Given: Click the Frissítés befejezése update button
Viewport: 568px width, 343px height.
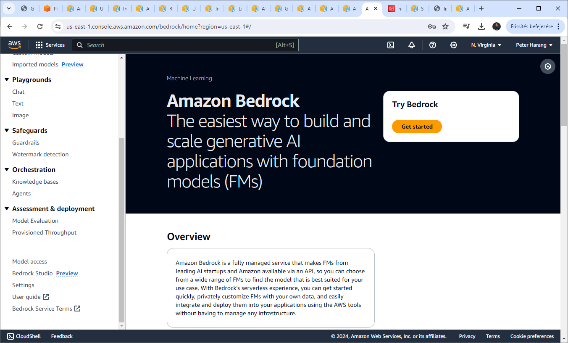Looking at the screenshot, I should click(x=532, y=26).
